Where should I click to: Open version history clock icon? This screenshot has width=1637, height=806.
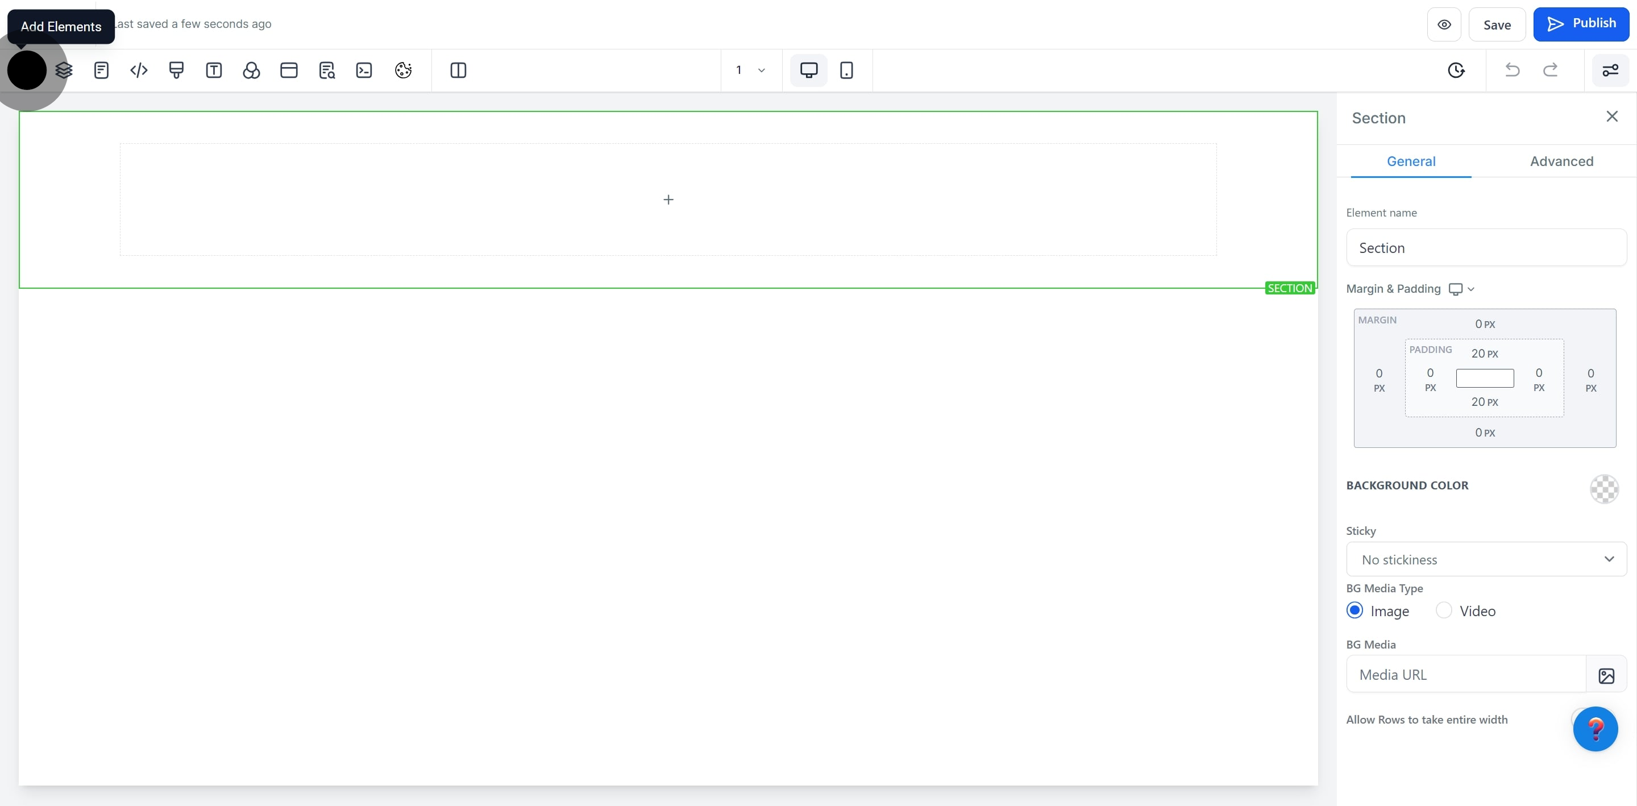(x=1456, y=70)
